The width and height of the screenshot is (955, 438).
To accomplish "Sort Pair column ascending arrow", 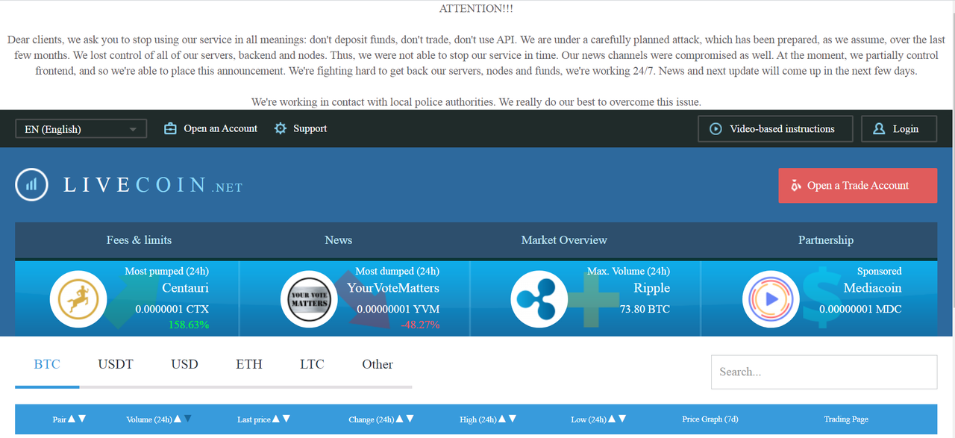I will tap(72, 419).
